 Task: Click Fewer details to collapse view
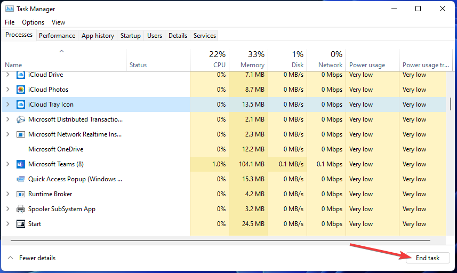(31, 258)
